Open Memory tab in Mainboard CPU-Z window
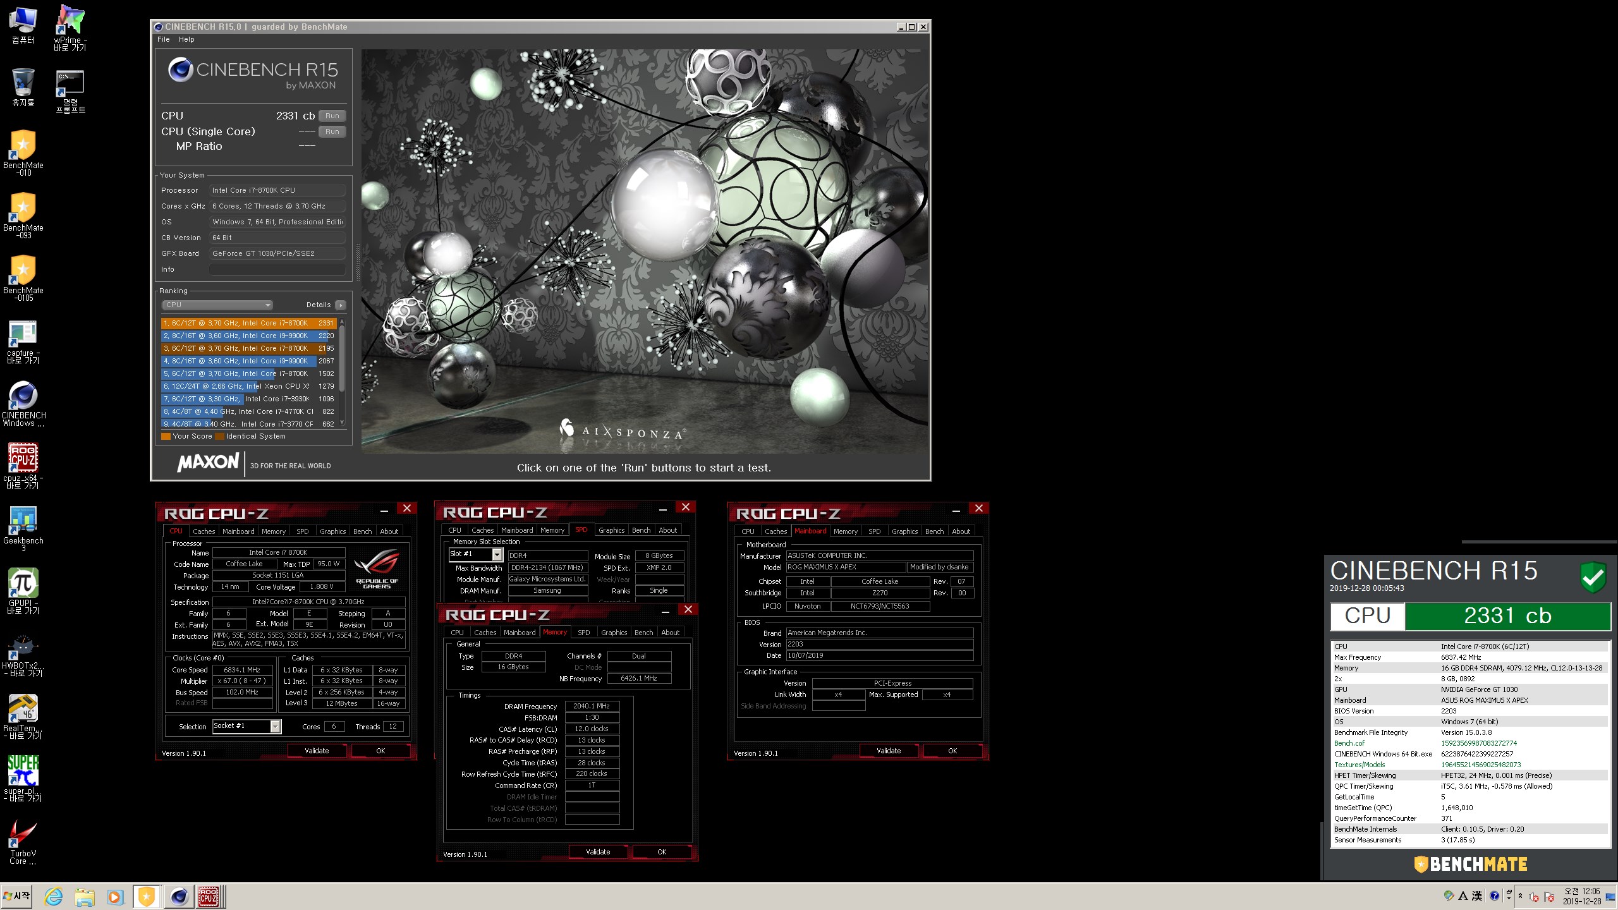Viewport: 1618px width, 910px height. pyautogui.click(x=845, y=531)
